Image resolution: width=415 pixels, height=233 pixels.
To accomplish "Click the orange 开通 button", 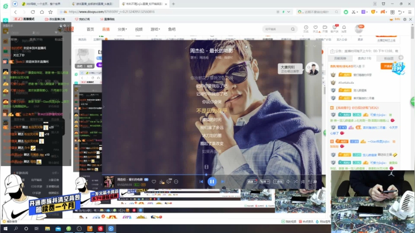I will 386,66.
